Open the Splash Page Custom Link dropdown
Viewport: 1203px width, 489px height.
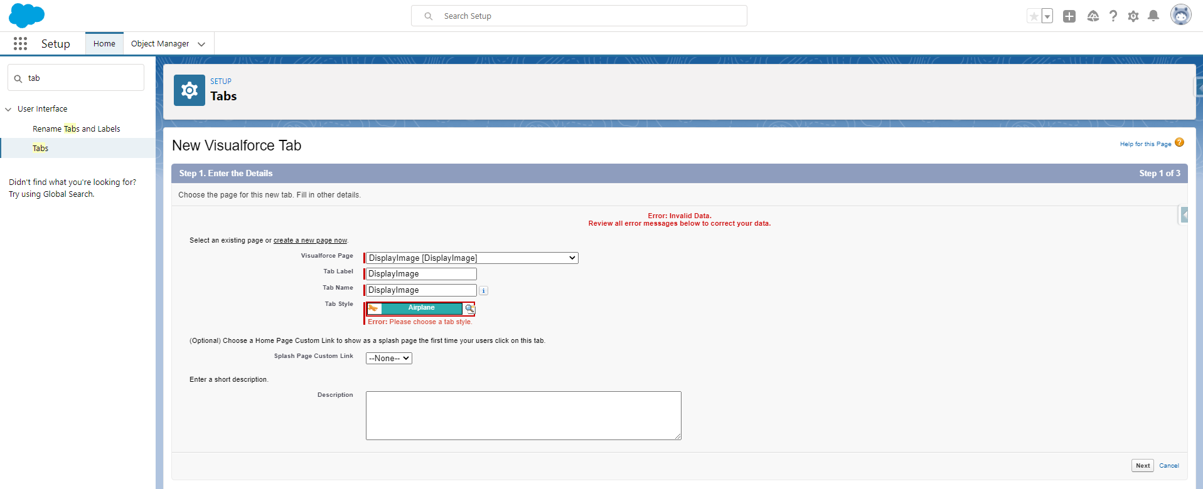(x=389, y=359)
